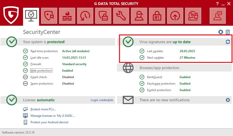Click the '14.03.2025 13:31' scan time
This screenshot has width=233, height=136.
pos(74,58)
